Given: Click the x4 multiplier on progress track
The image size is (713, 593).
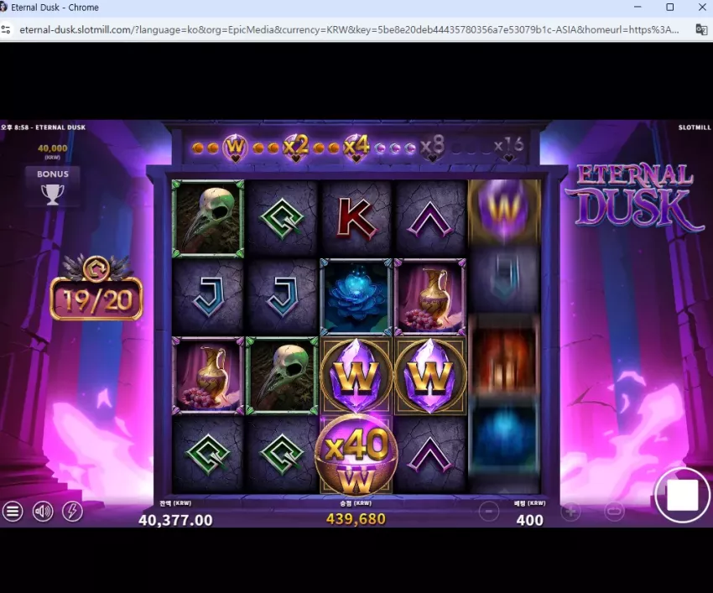Looking at the screenshot, I should click(356, 148).
